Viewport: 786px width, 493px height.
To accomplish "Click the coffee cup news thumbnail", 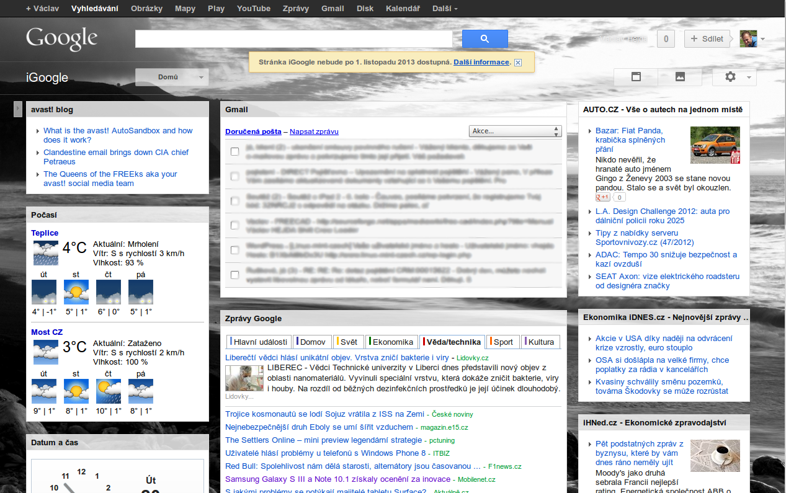I will point(715,456).
